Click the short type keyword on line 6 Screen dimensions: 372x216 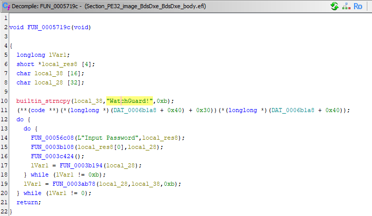[25, 64]
